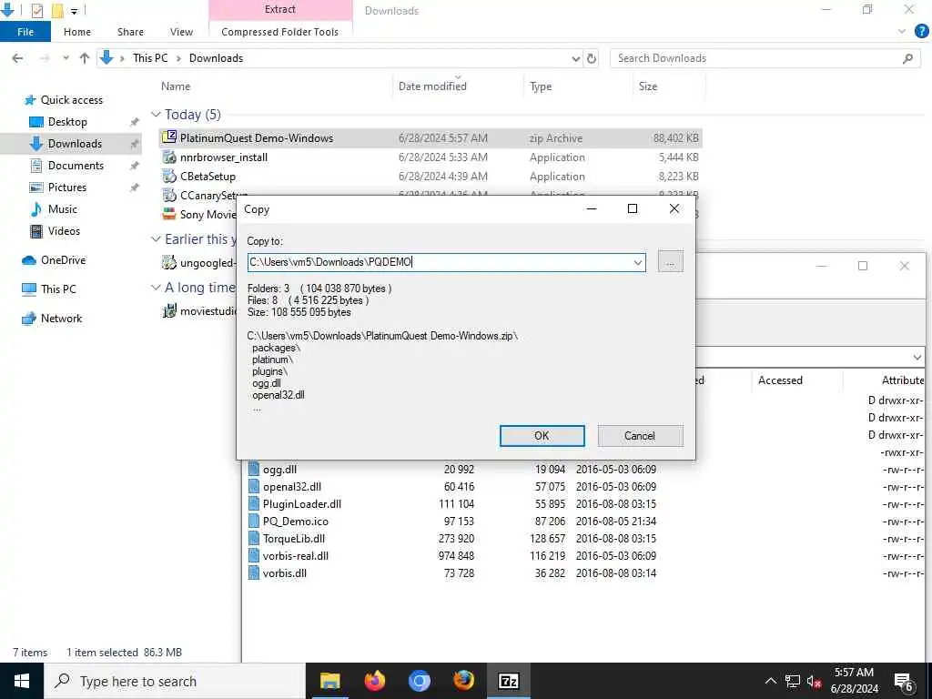Collapse the ribbon with chevron
This screenshot has height=699, width=932.
coord(902,32)
